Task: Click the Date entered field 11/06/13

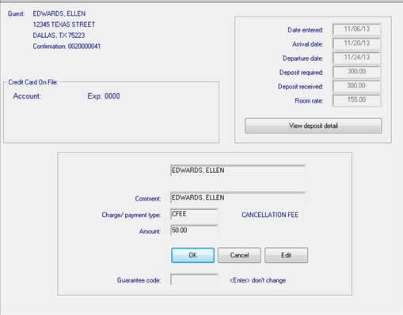Action: point(356,29)
